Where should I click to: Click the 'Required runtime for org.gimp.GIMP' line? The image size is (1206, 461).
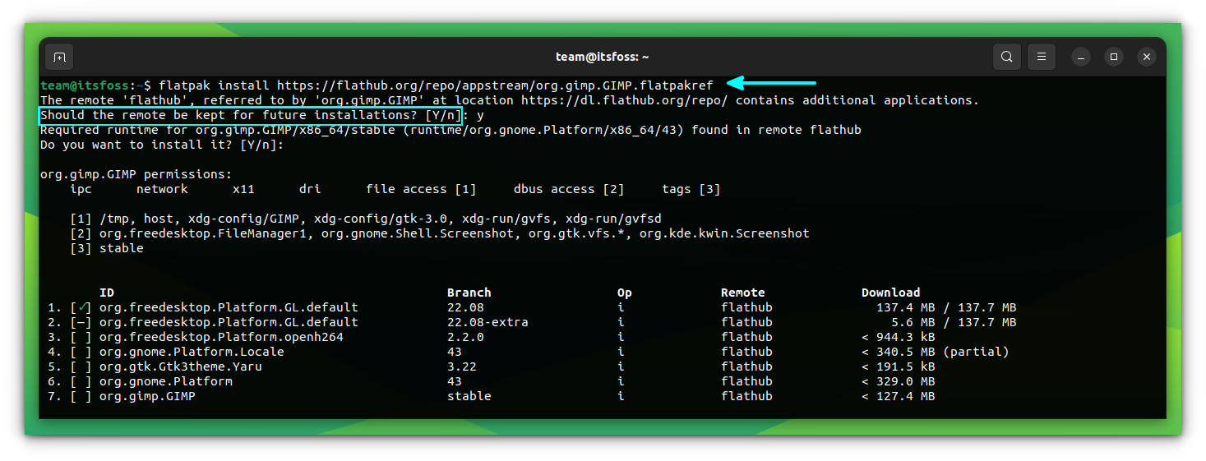[x=451, y=130]
